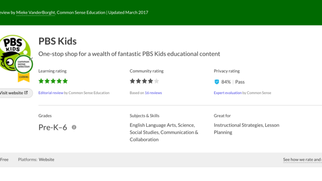Click the Community rating label
Image resolution: width=322 pixels, height=181 pixels.
tap(146, 71)
